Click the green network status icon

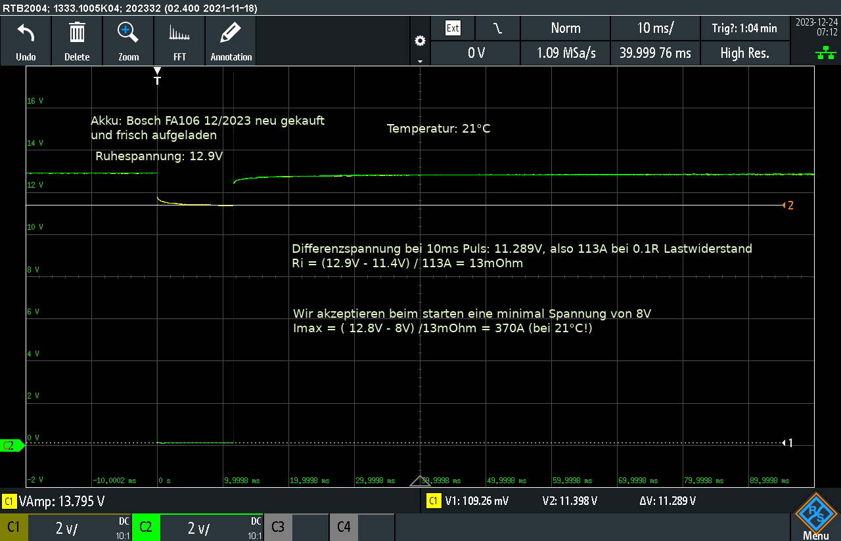pyautogui.click(x=825, y=54)
